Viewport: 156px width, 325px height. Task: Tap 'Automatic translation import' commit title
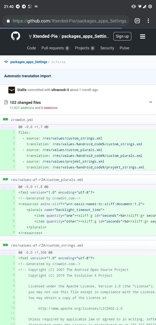click(x=28, y=76)
